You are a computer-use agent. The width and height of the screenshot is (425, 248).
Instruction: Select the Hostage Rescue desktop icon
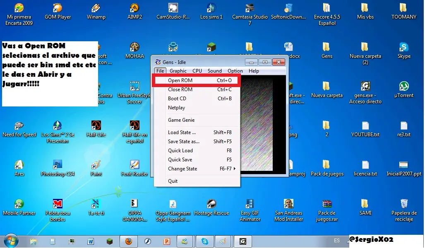click(x=211, y=208)
